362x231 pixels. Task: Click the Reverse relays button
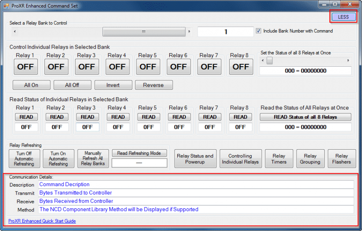[153, 85]
